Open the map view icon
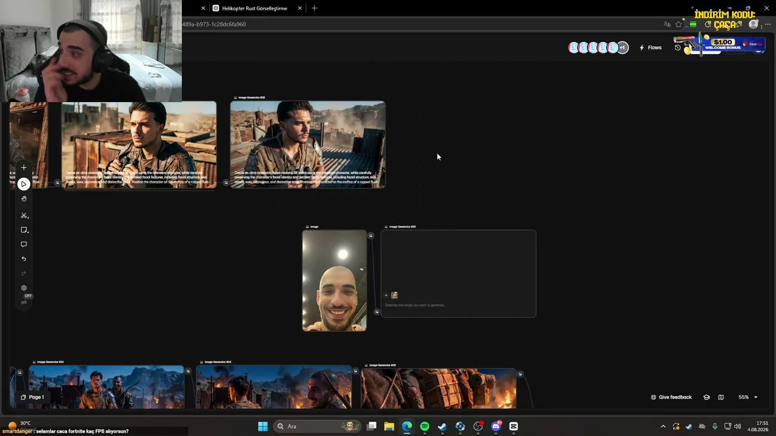The width and height of the screenshot is (776, 436). pos(721,397)
